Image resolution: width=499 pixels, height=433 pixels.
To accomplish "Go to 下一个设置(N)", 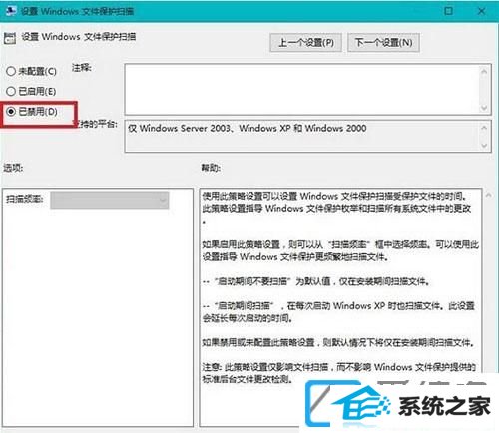I will click(x=383, y=43).
